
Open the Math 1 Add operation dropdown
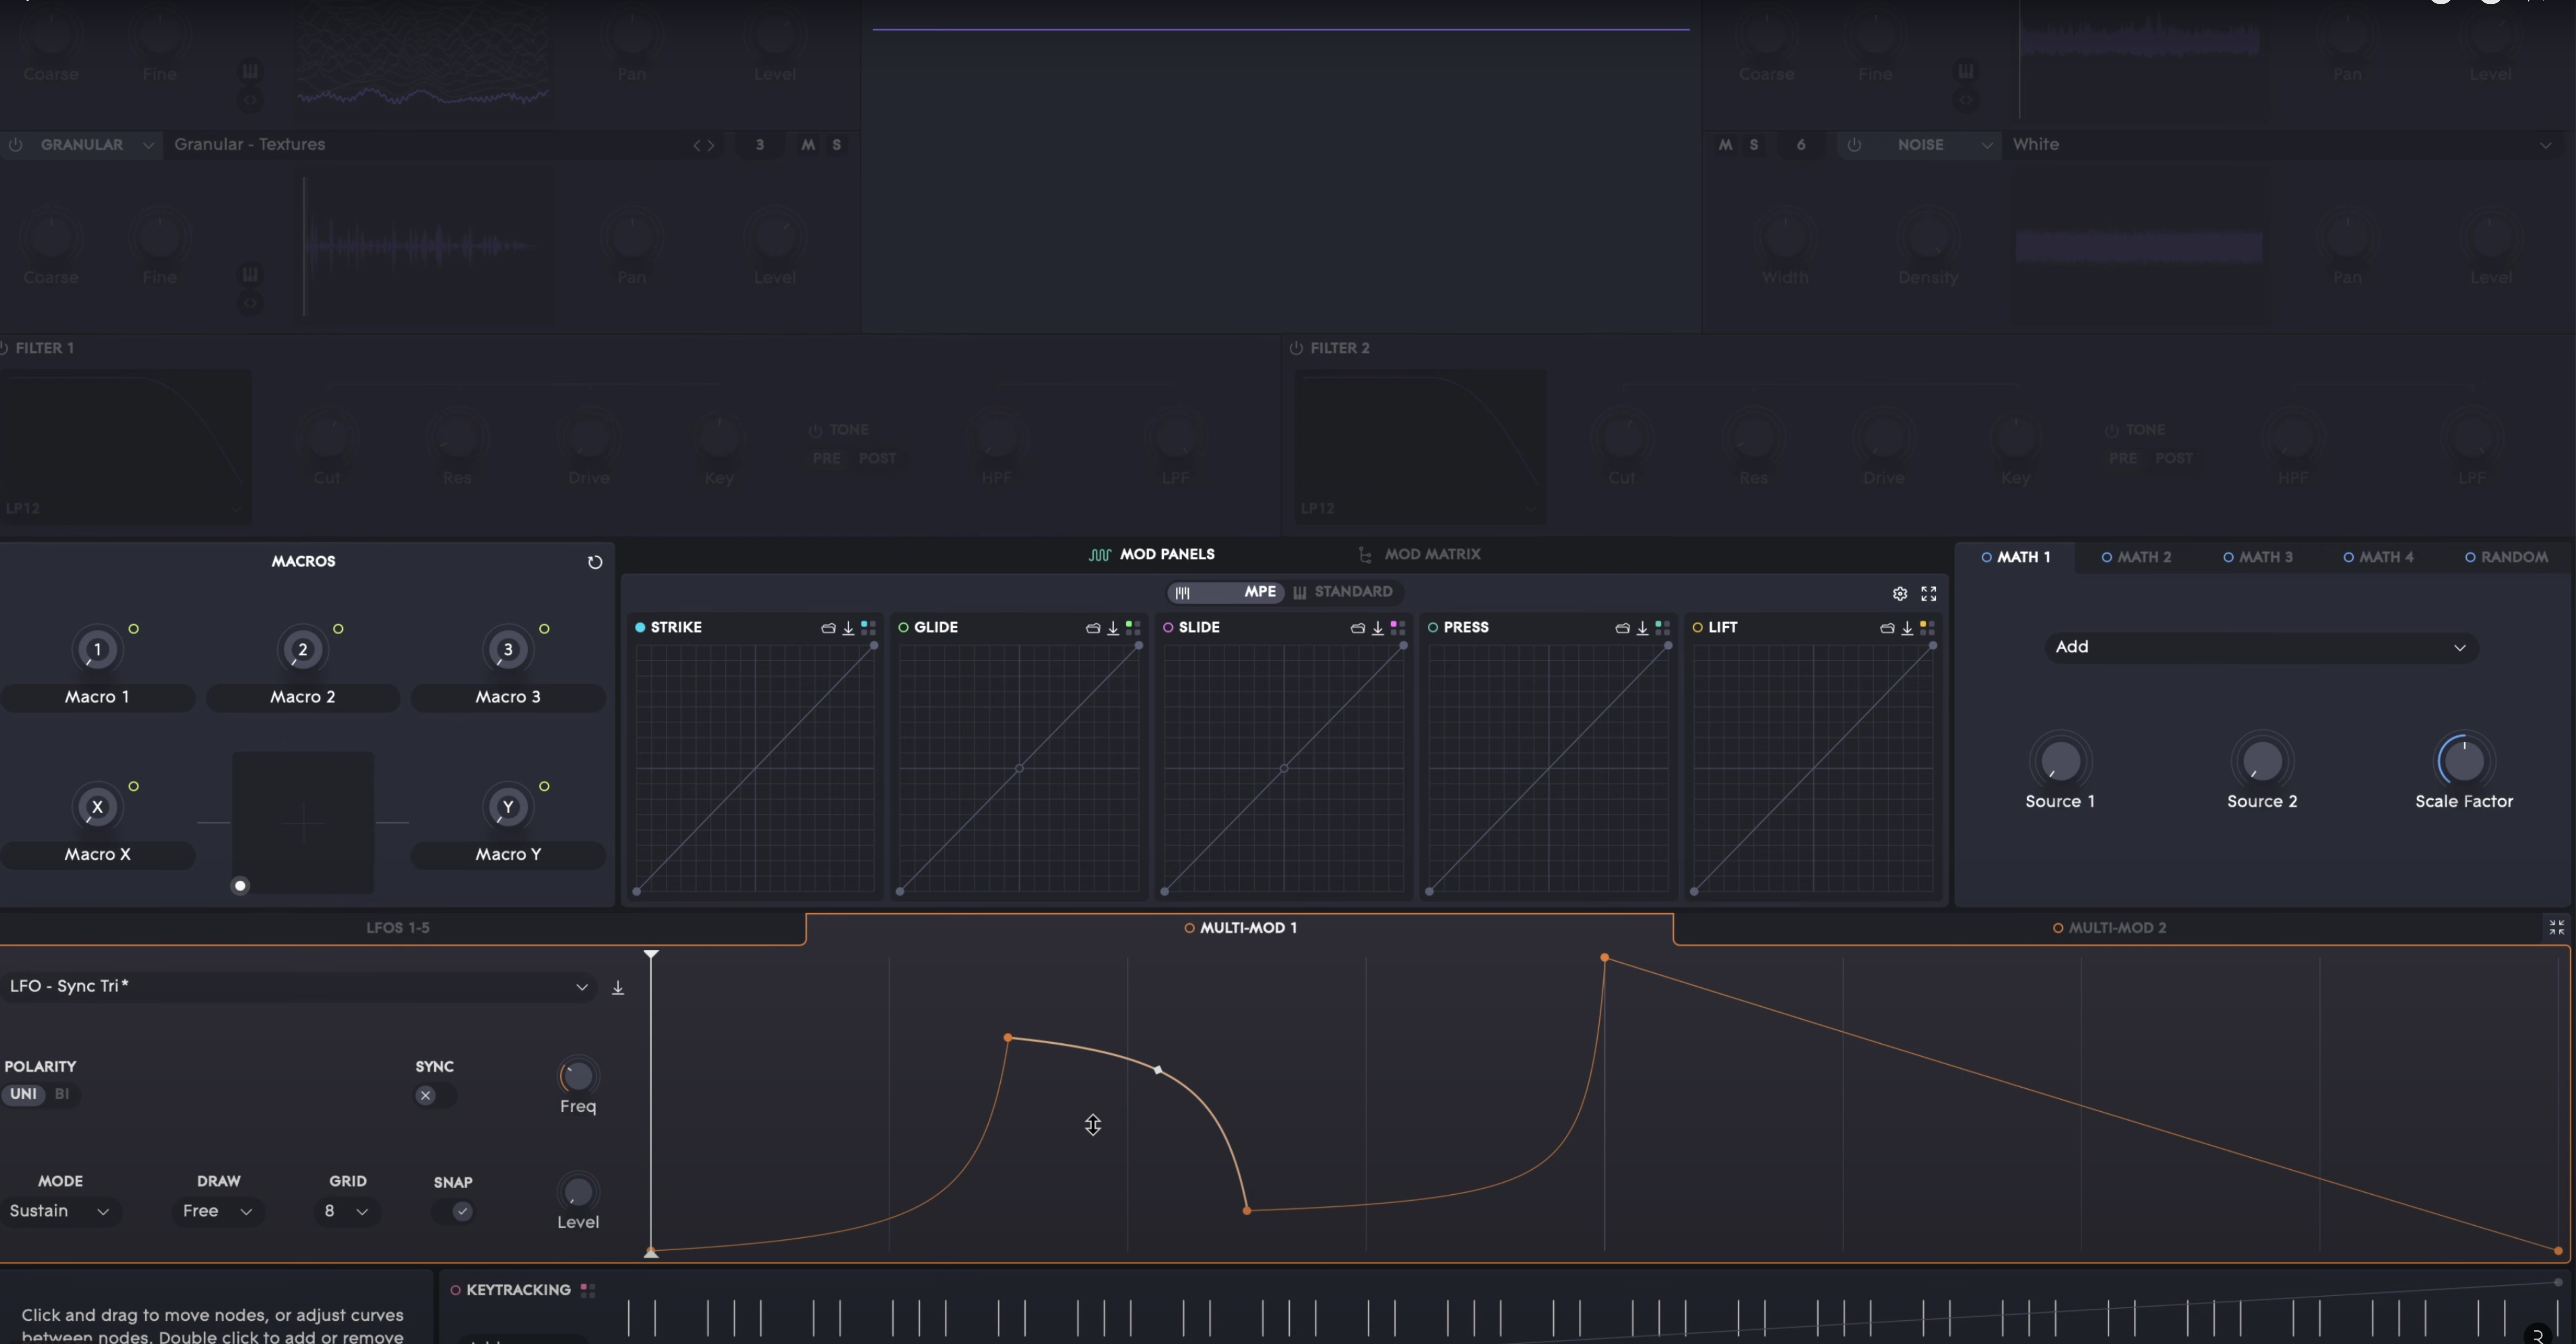pos(2261,647)
